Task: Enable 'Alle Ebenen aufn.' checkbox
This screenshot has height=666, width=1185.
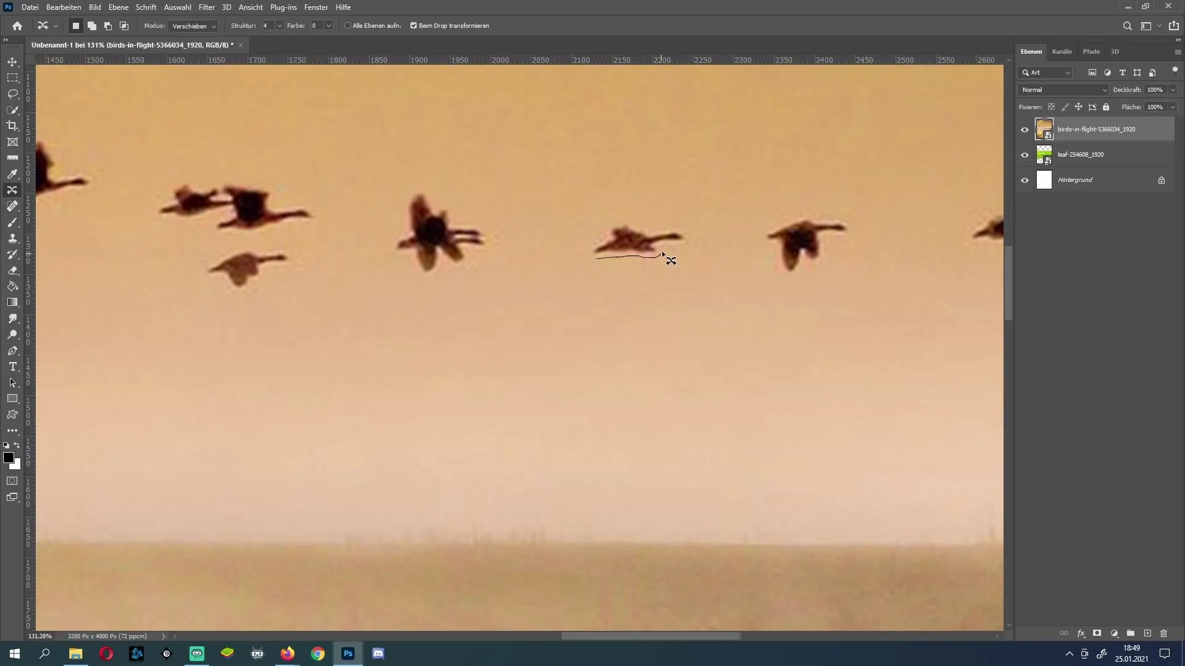Action: [347, 26]
